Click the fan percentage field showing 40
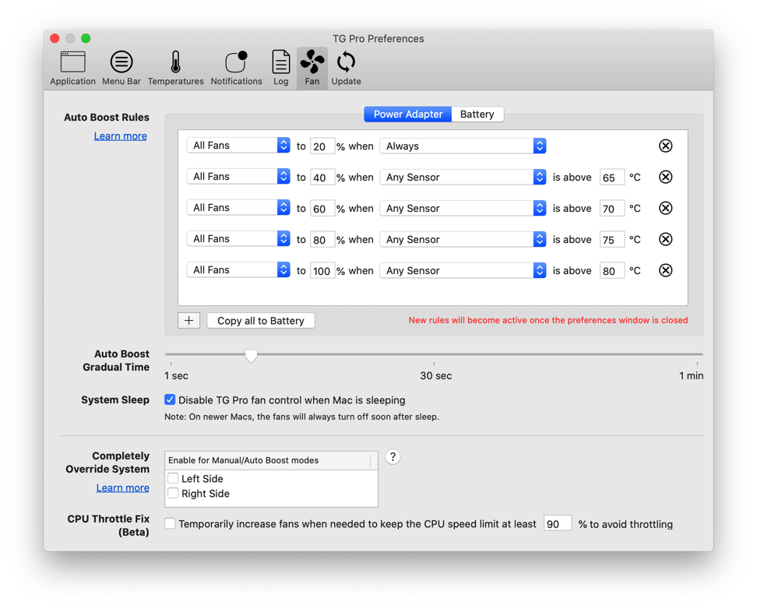Screen dimensions: 757x609 point(322,178)
